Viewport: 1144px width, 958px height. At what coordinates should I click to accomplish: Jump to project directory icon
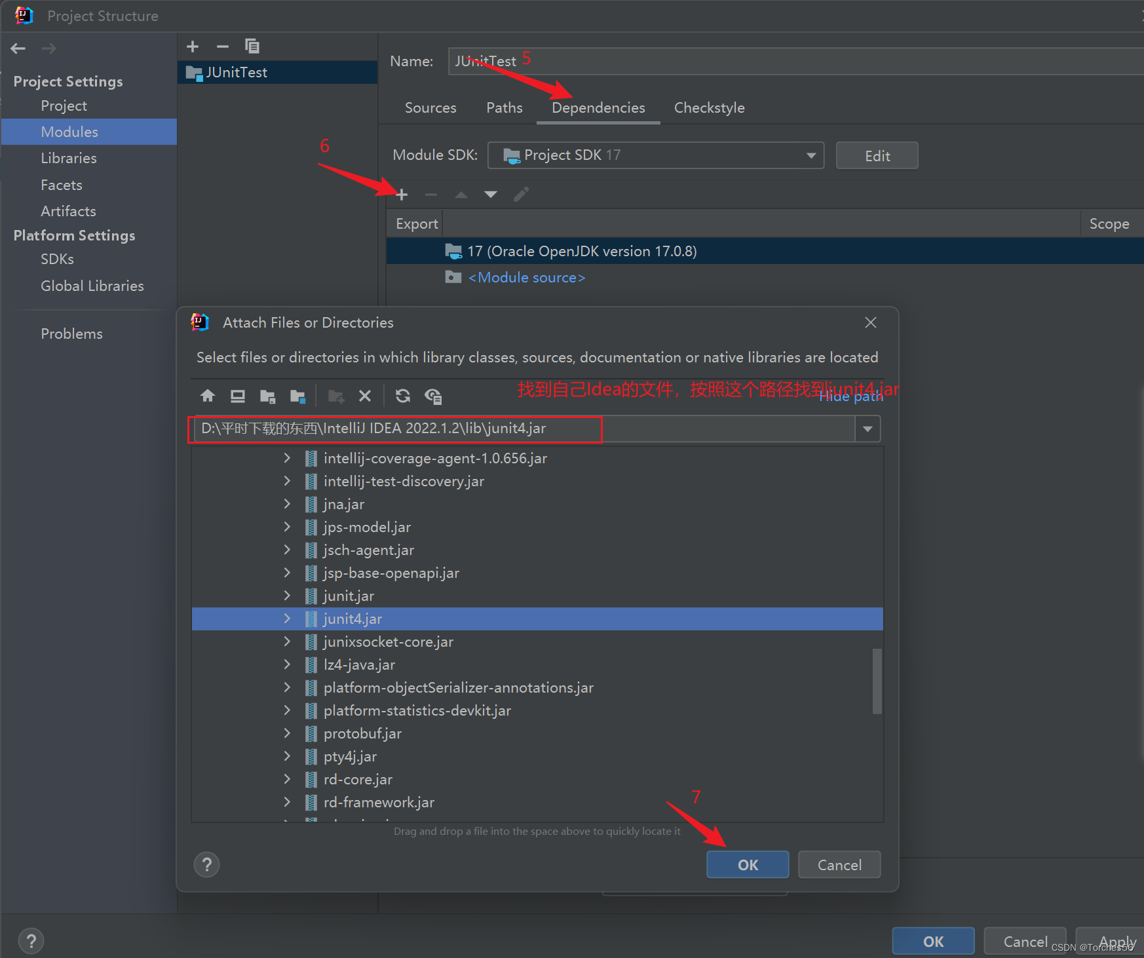point(267,396)
